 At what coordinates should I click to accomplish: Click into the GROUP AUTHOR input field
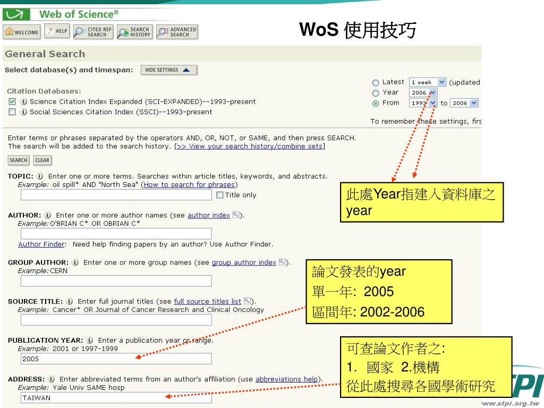116,280
